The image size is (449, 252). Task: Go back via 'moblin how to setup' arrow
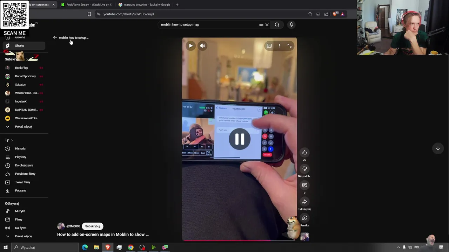[55, 38]
